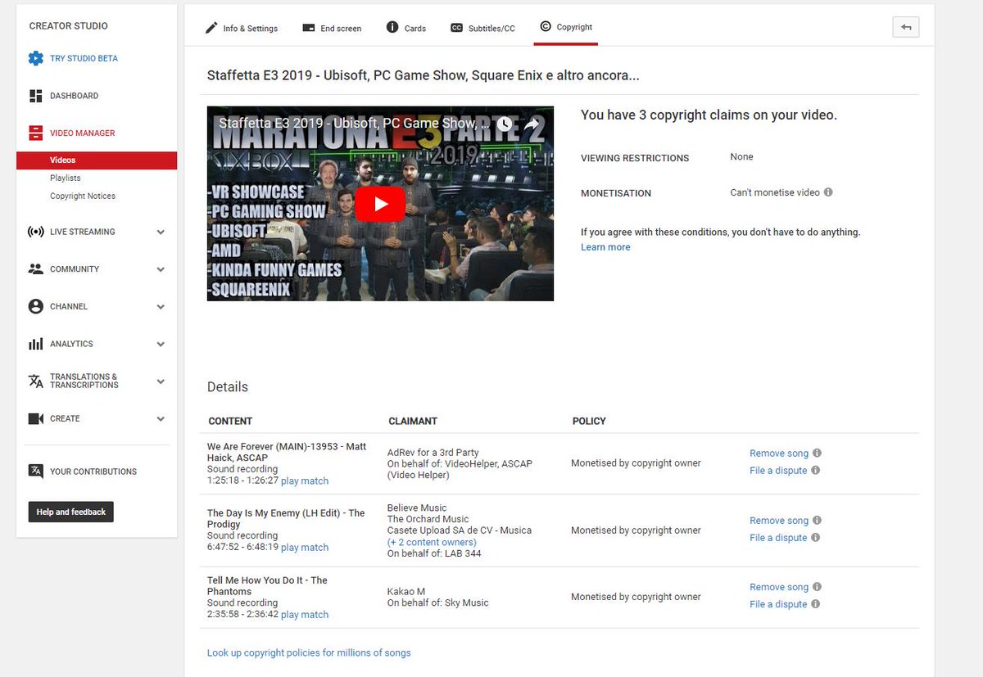Open the End screen tab
This screenshot has height=677, width=983.
pos(332,28)
